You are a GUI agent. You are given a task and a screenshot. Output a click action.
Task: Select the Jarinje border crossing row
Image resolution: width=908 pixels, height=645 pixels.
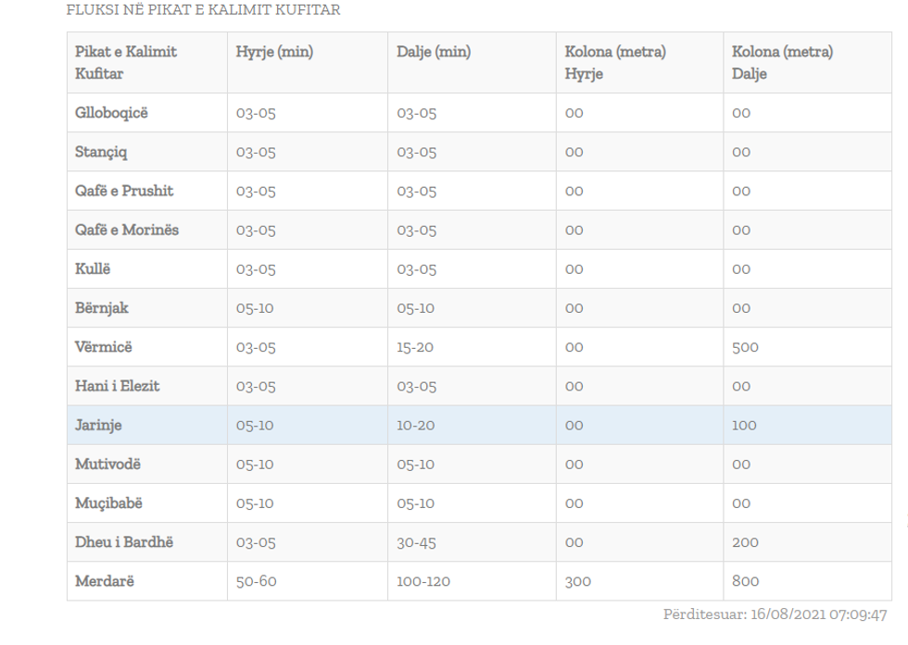click(98, 426)
